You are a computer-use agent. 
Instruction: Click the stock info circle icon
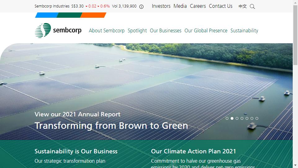tap(142, 7)
